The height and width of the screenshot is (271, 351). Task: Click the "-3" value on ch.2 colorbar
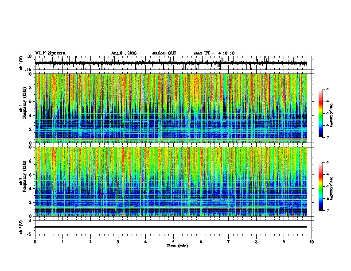pos(327,163)
